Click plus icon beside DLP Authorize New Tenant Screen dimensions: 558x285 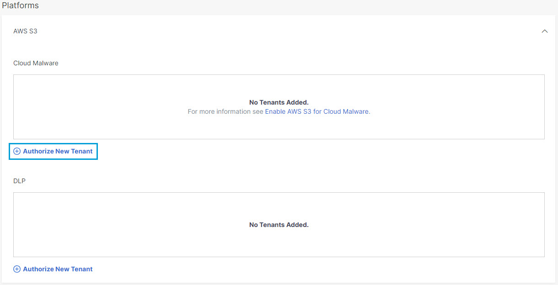[x=17, y=269]
